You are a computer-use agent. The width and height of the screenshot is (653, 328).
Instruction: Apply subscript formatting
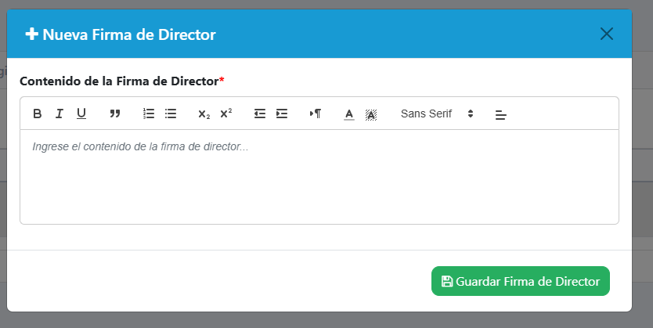[x=204, y=114]
